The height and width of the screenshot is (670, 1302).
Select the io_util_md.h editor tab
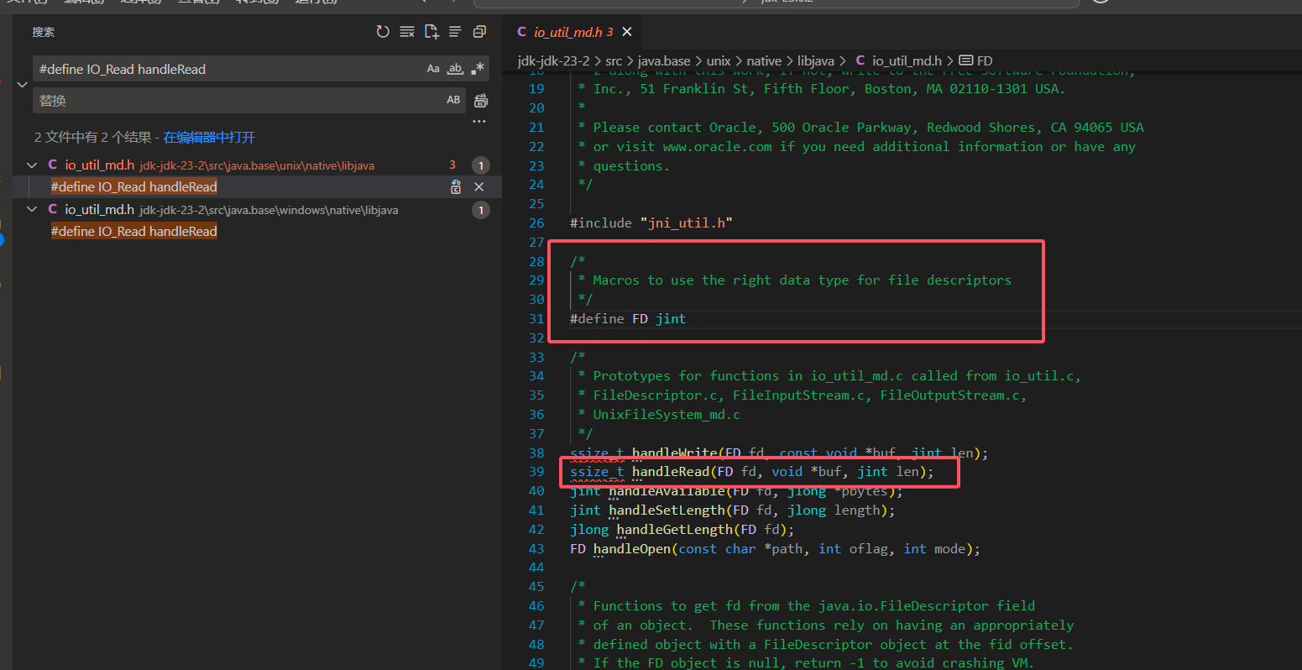click(x=567, y=32)
